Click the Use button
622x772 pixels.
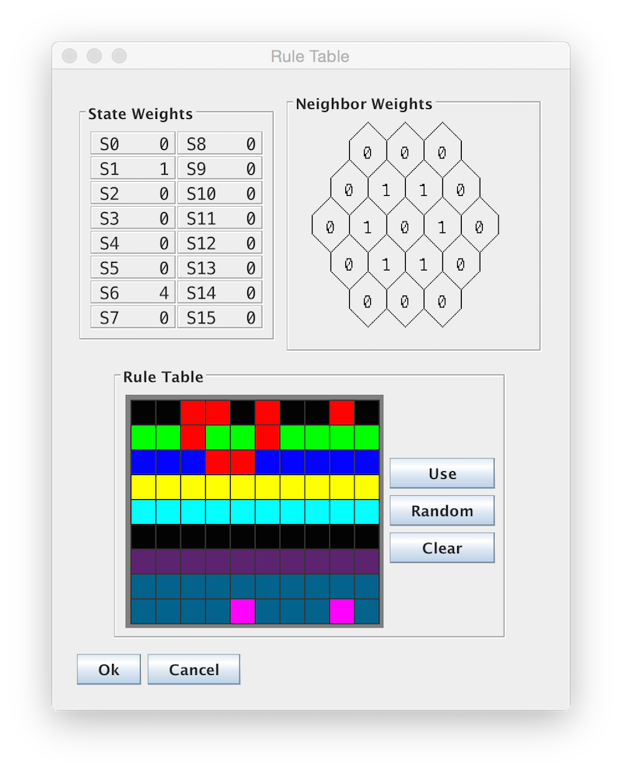pos(442,473)
